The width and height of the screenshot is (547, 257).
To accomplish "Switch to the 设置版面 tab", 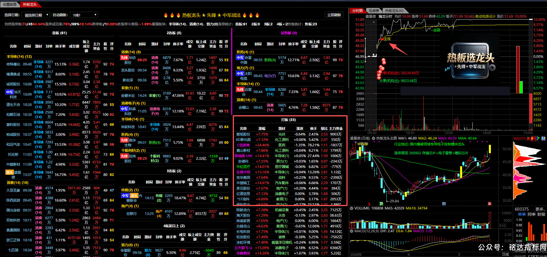I will [x=10, y=4].
